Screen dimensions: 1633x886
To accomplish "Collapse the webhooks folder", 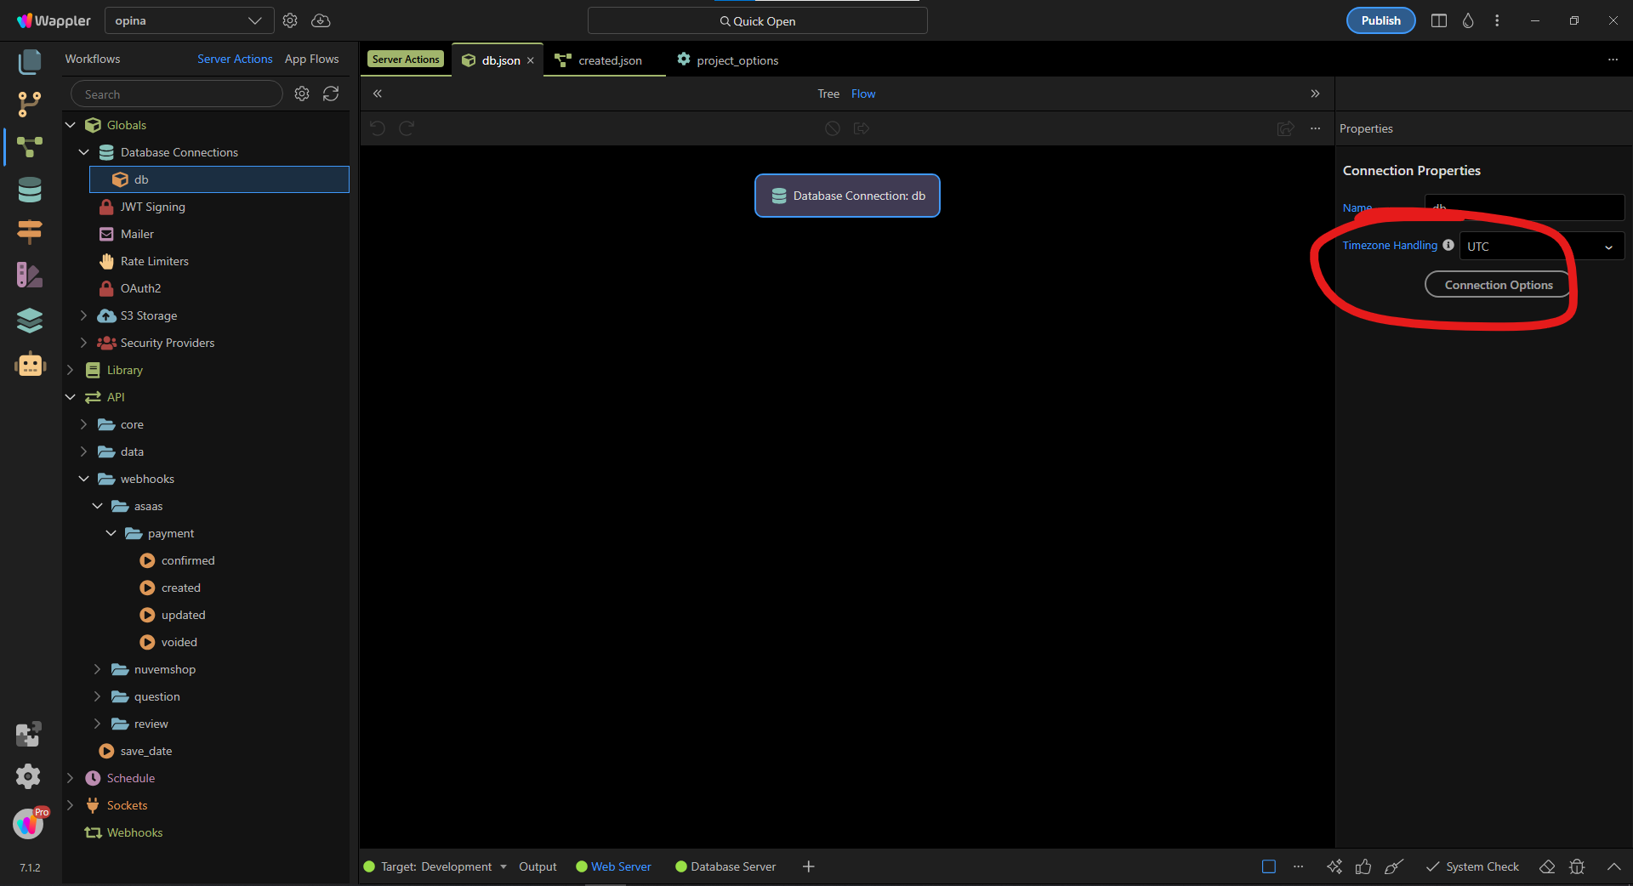I will tap(83, 479).
